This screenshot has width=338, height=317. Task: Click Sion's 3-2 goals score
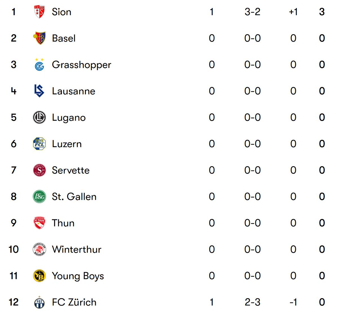[x=252, y=12]
